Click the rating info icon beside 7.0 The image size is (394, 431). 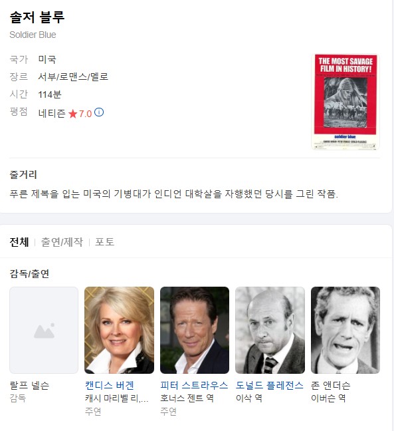99,112
